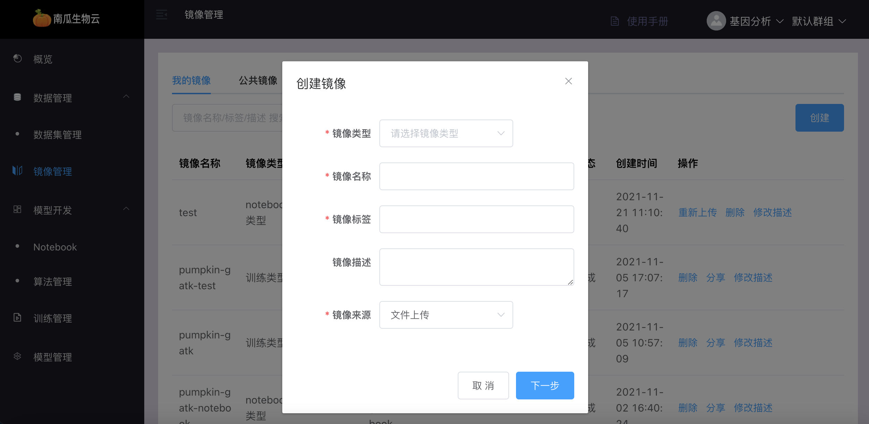The image size is (869, 424).
Task: Open 模型管理 in the sidebar
Action: click(x=53, y=357)
